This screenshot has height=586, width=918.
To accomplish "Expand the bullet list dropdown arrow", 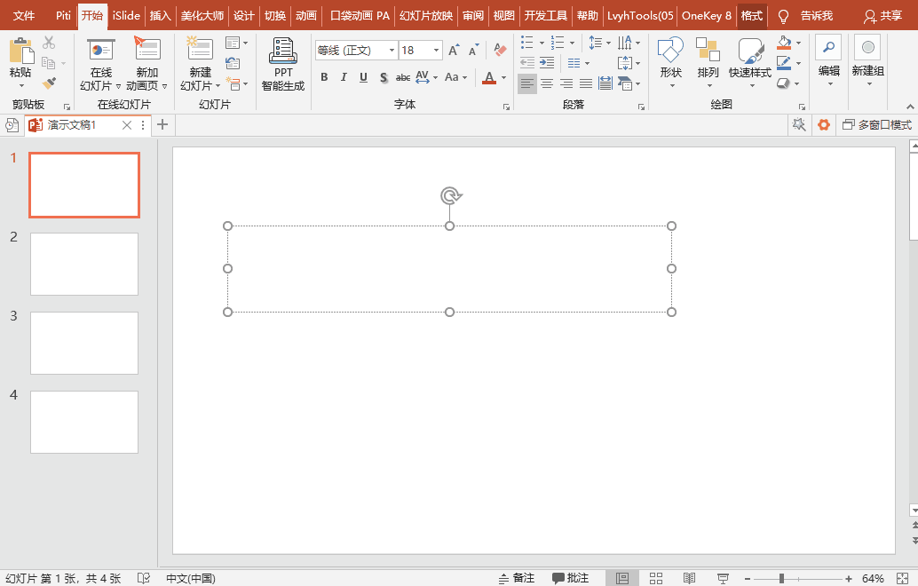I will click(x=542, y=43).
